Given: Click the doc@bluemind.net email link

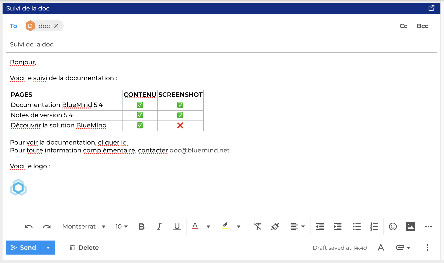Looking at the screenshot, I should (x=199, y=150).
